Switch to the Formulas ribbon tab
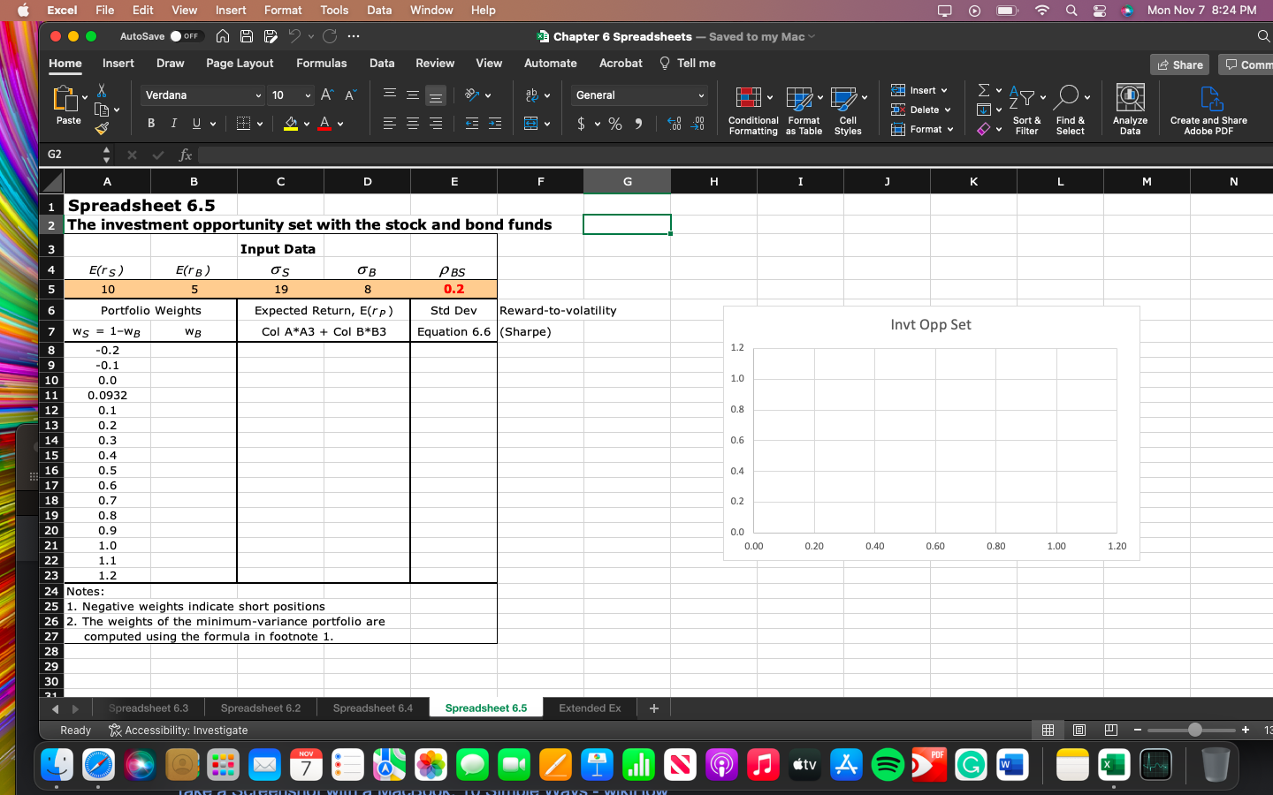 coord(321,63)
